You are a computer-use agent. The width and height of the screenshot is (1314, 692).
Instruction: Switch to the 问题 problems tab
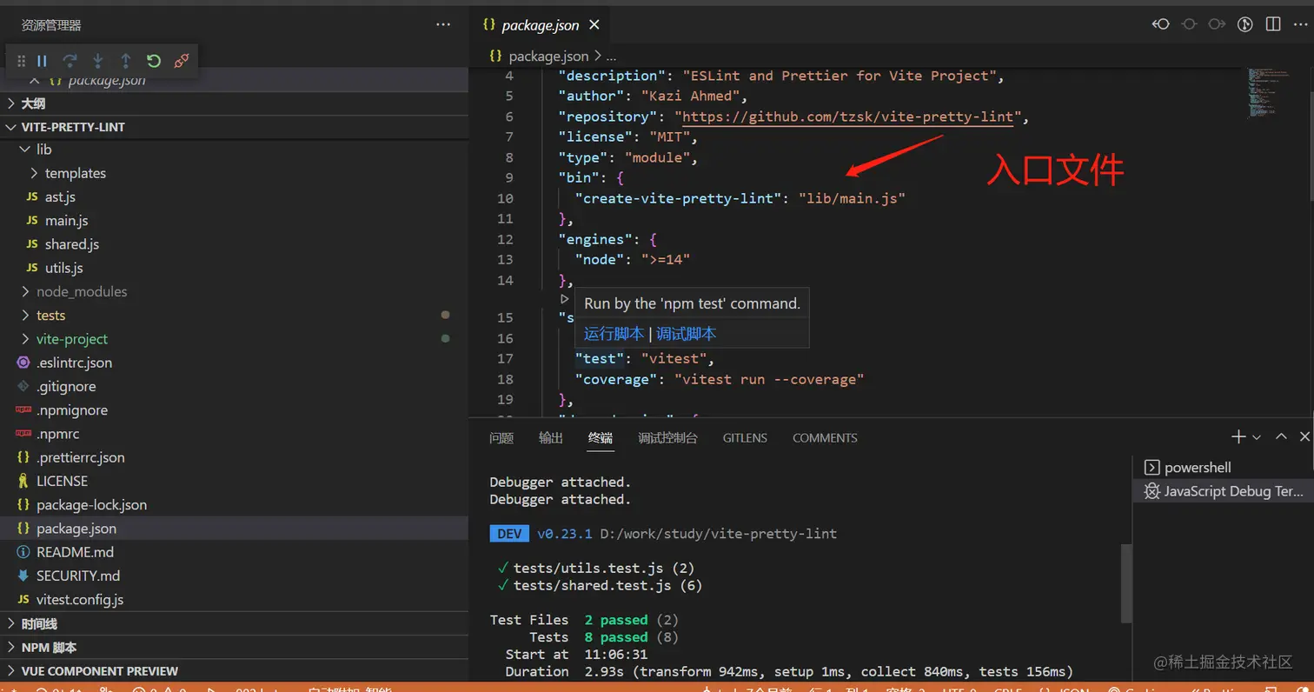pyautogui.click(x=501, y=438)
